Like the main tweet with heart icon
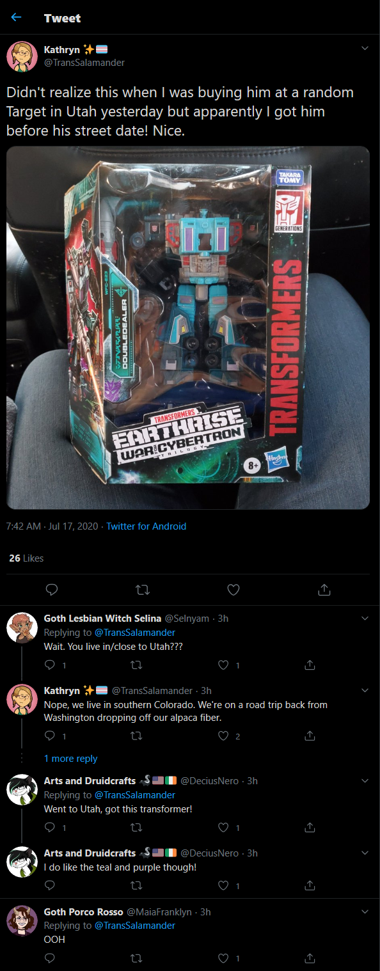This screenshot has height=971, width=380. (x=234, y=589)
